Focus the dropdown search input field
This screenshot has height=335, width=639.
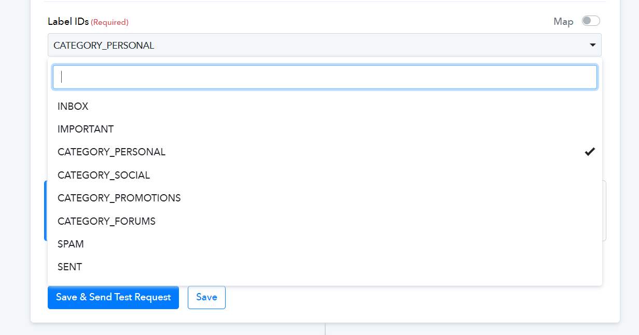click(x=325, y=77)
